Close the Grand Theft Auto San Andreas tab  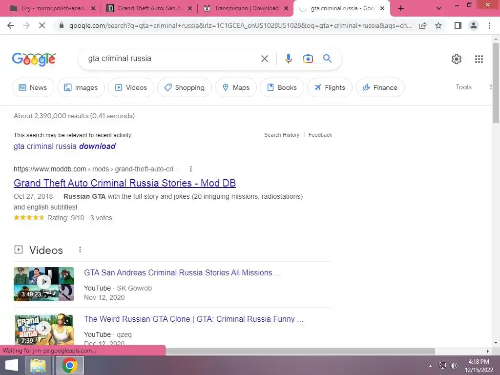190,9
